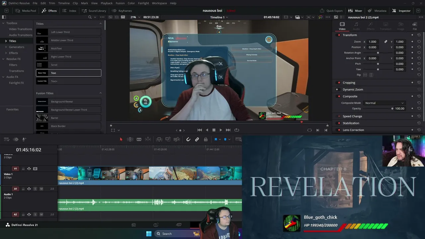This screenshot has height=239, width=425.
Task: Adjust the Rotation Angle slider
Action: 378,53
